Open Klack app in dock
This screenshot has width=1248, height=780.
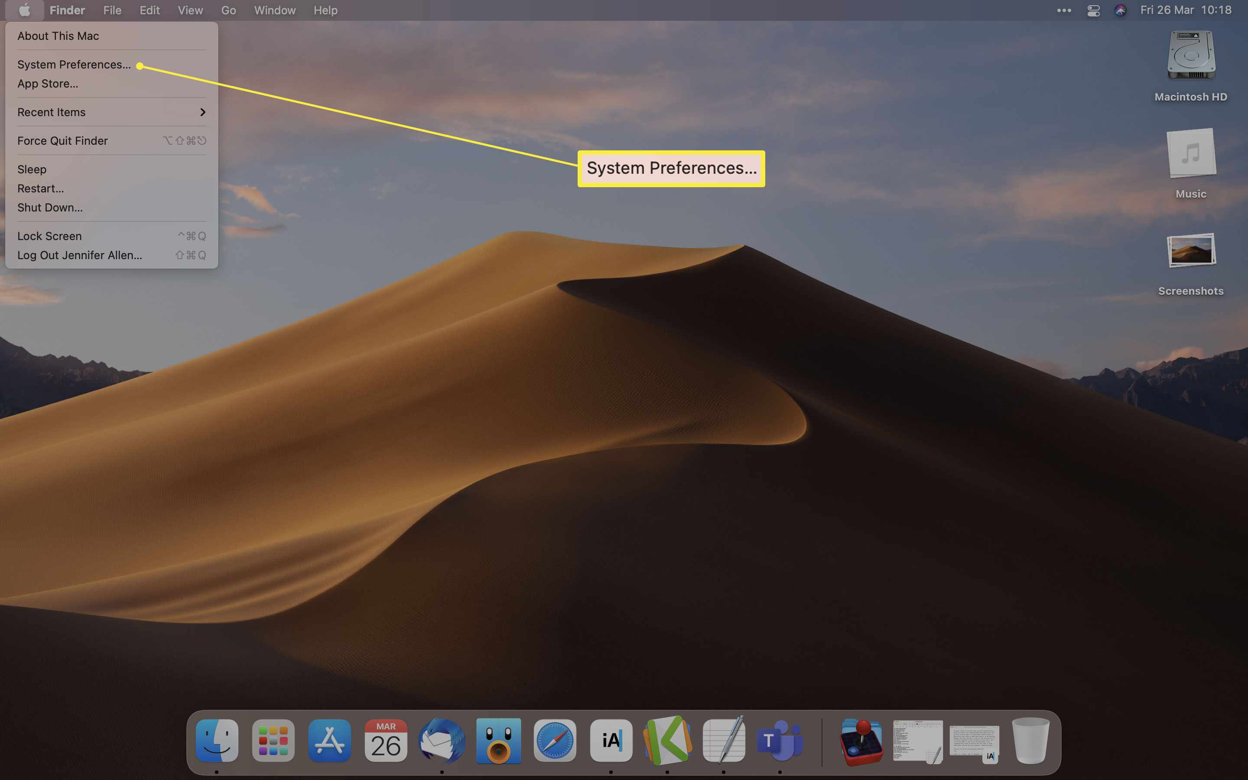(x=669, y=741)
